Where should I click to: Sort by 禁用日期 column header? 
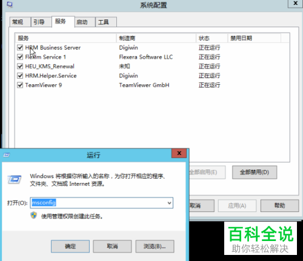coord(255,38)
